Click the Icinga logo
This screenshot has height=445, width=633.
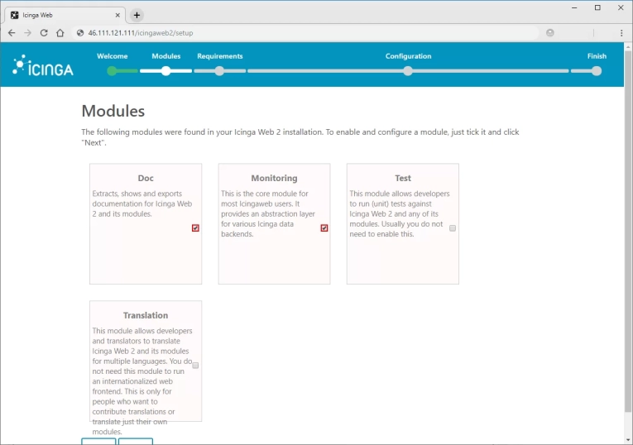[43, 65]
